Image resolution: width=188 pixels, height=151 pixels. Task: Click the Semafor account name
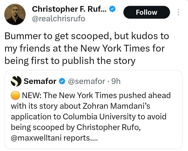point(40,81)
